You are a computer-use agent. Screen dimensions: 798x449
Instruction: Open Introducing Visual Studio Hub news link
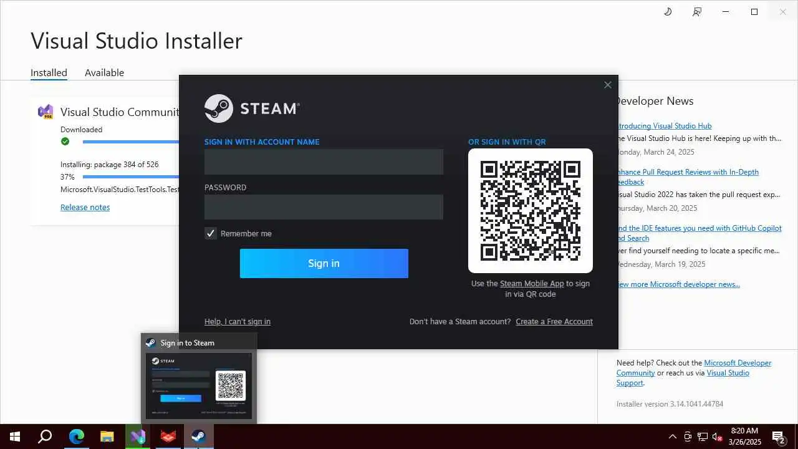(x=664, y=126)
